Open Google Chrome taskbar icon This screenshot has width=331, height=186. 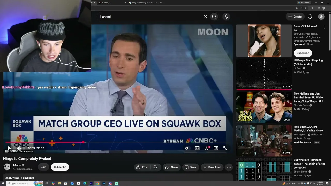pyautogui.click(x=97, y=183)
